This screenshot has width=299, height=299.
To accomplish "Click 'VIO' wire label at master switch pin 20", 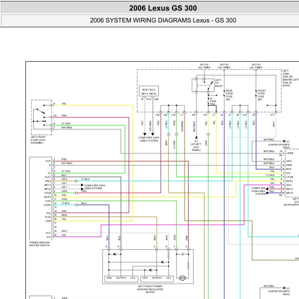I will [x=64, y=235].
